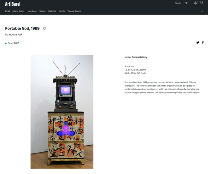
Task: Switch language using the Chinese character icon
Action: tap(186, 3)
